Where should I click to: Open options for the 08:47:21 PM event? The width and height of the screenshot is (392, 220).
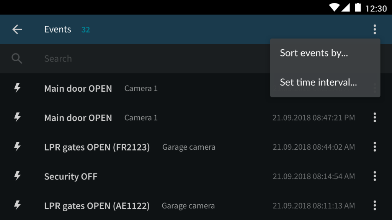coord(374,118)
